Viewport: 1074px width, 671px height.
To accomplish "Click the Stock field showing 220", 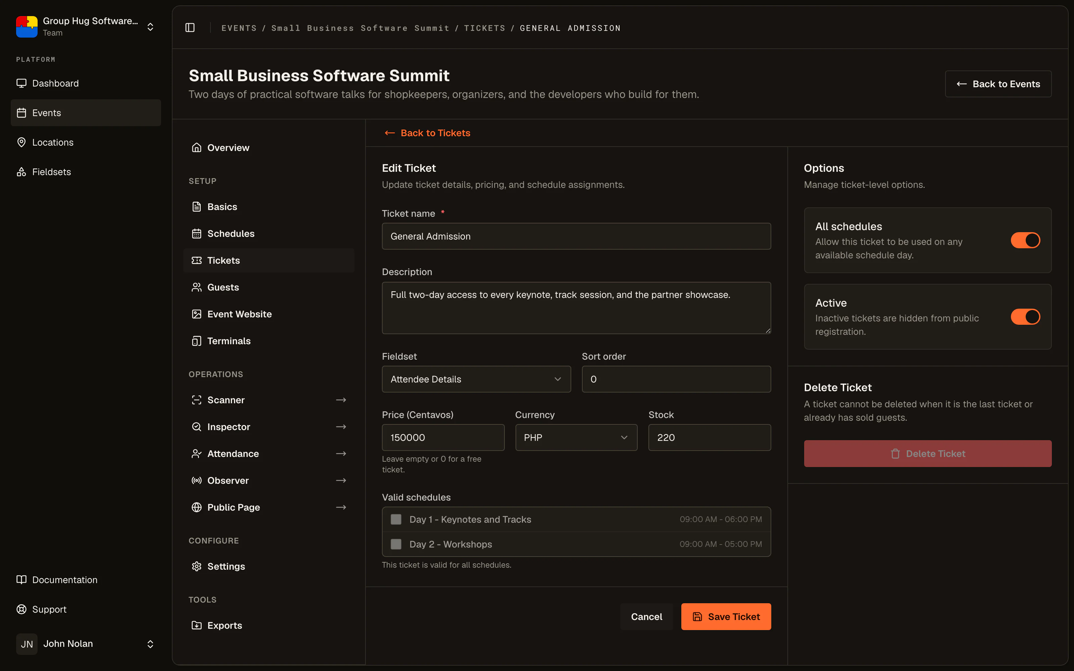I will tap(710, 437).
